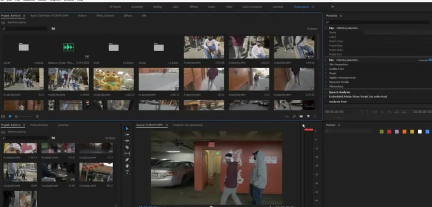The width and height of the screenshot is (432, 207).
Task: Open Metalogging workspace menu icon
Action: coord(313,6)
